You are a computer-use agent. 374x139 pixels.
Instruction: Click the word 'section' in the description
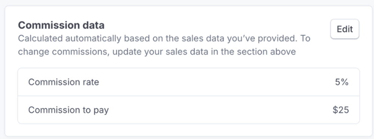[251, 52]
